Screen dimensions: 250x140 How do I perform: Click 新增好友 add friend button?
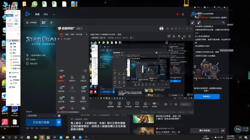207,96
